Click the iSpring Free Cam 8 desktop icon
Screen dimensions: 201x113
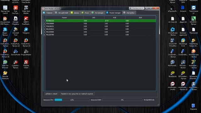click(5, 10)
